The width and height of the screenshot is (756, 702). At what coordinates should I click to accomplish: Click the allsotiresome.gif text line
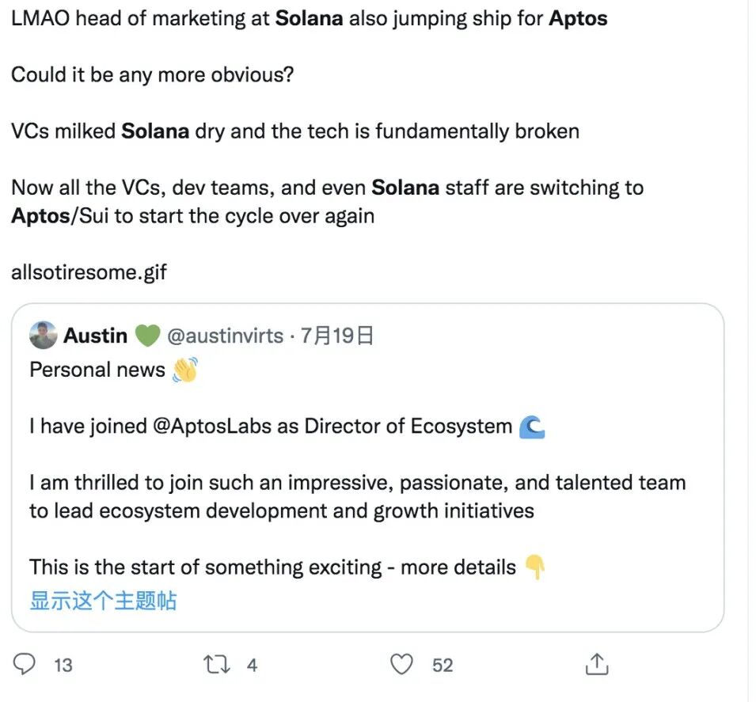(x=89, y=272)
